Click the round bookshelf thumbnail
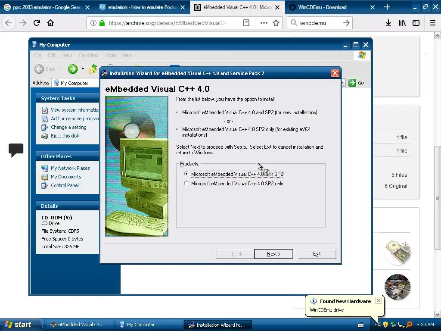The width and height of the screenshot is (441, 331). tap(398, 287)
